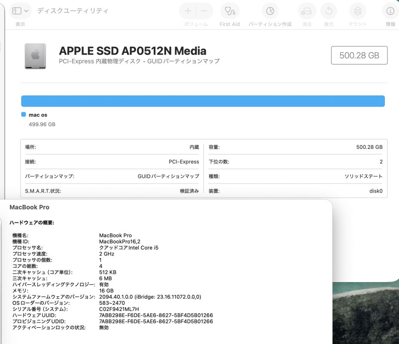The height and width of the screenshot is (344, 399).
Task: Click the mount (マウント) toolbar icon
Action: [357, 11]
